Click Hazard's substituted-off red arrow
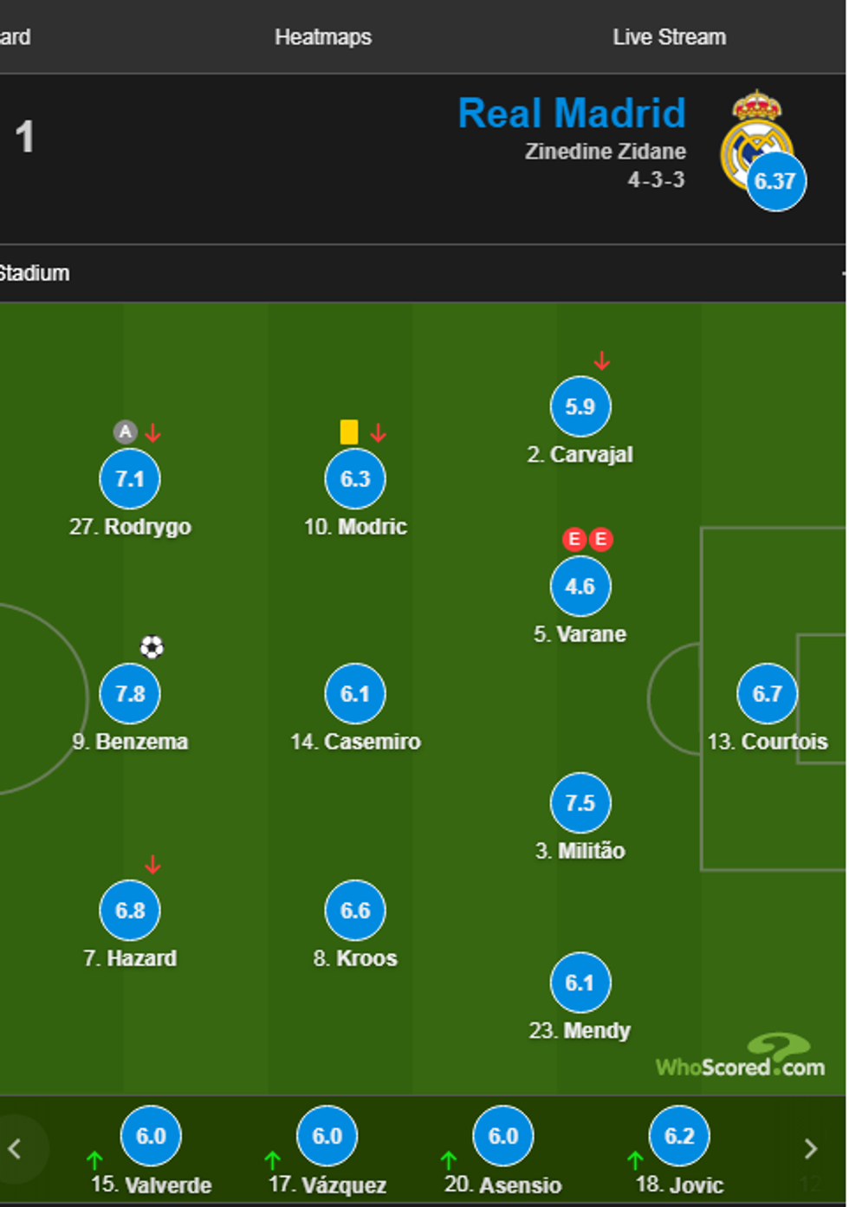The width and height of the screenshot is (849, 1207). click(153, 864)
